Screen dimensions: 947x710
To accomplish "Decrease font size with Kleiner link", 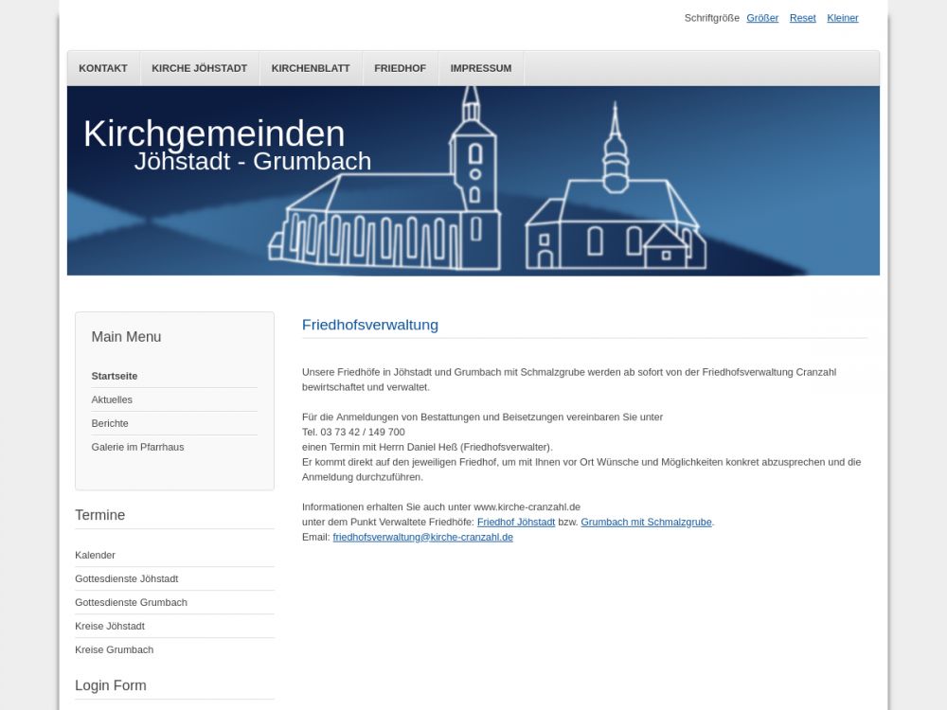I will tap(842, 18).
